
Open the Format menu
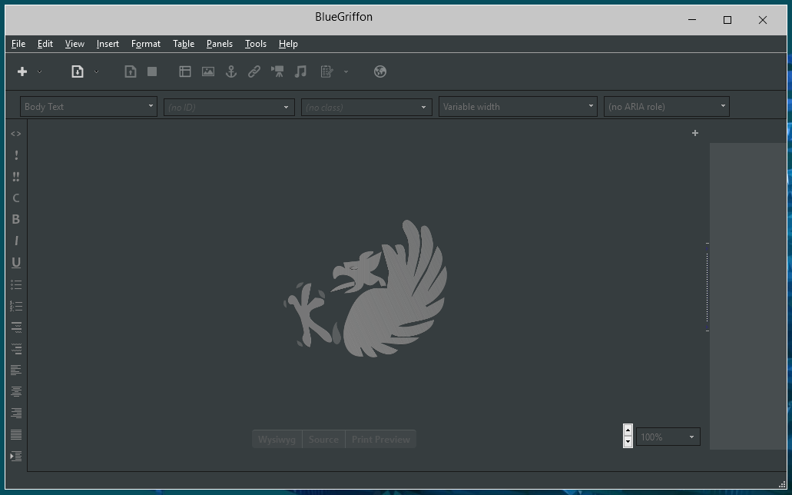146,44
